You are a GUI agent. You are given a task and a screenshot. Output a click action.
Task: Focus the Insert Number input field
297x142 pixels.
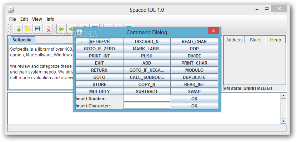[147, 98]
